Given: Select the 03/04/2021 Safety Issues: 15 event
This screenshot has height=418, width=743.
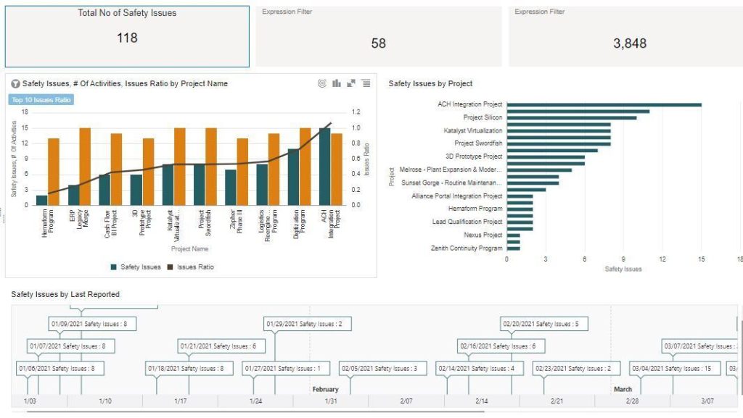Looking at the screenshot, I should [674, 368].
